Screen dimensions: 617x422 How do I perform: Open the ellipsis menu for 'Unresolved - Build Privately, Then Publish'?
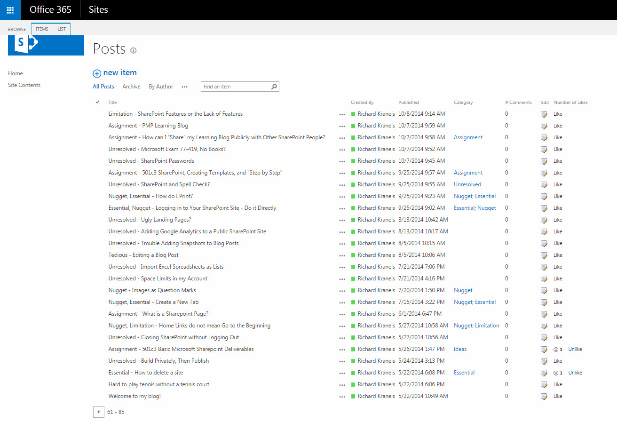(342, 361)
